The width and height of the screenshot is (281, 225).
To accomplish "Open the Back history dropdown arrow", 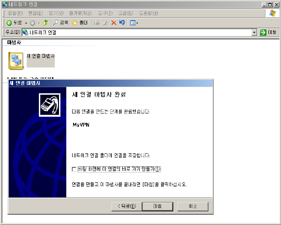I will coord(26,23).
